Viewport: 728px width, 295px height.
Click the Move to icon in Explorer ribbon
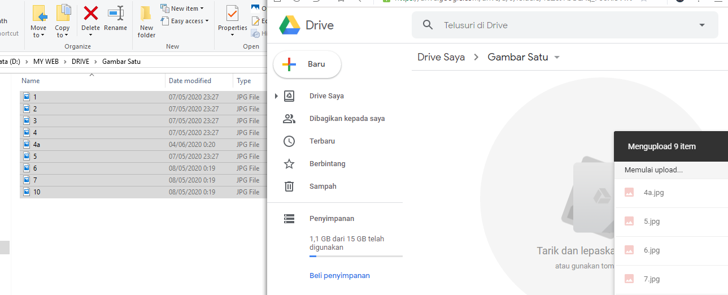(39, 14)
